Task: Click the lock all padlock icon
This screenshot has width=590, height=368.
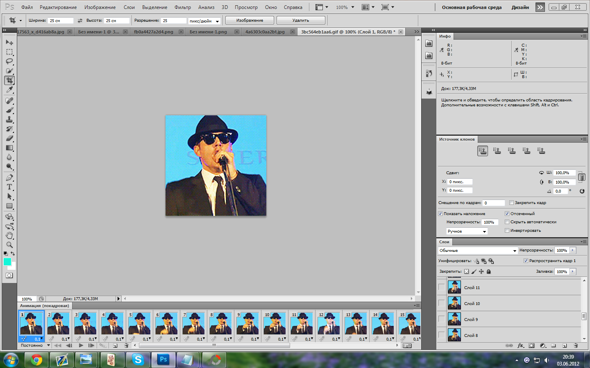Action: tap(489, 272)
